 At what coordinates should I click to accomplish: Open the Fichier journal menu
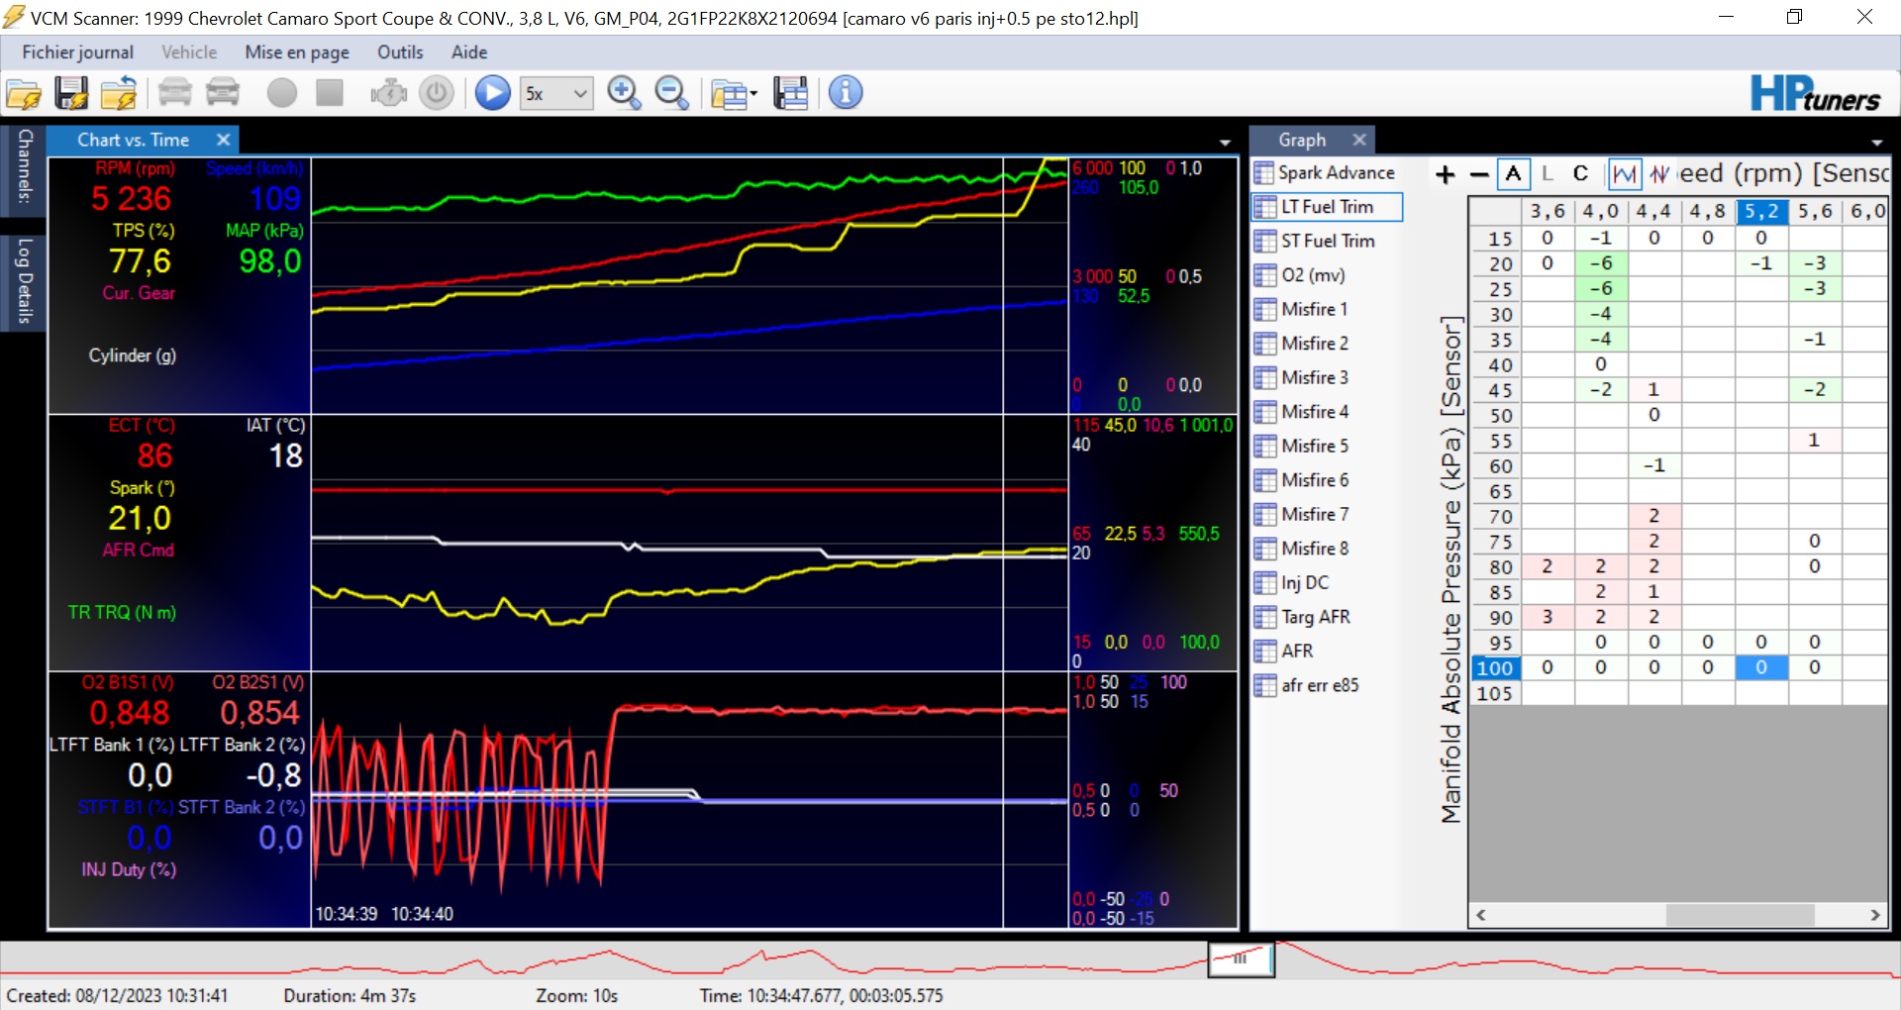click(77, 52)
